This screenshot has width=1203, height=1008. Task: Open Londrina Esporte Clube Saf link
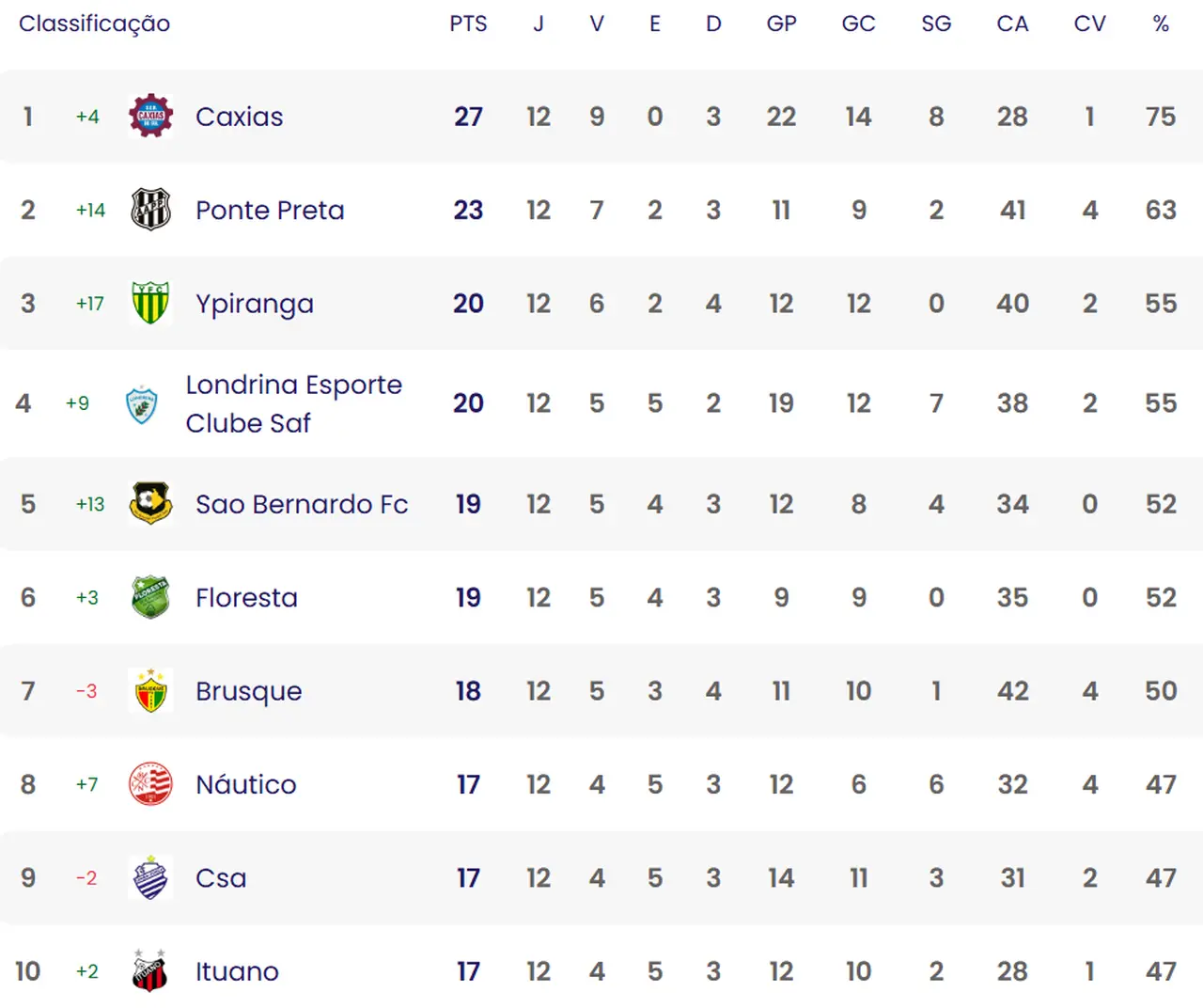pos(293,403)
